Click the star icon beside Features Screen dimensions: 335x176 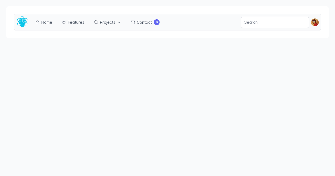click(x=64, y=22)
